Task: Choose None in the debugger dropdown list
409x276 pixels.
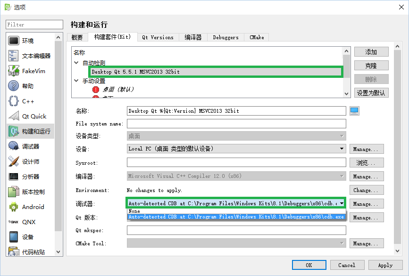Action: click(236, 211)
